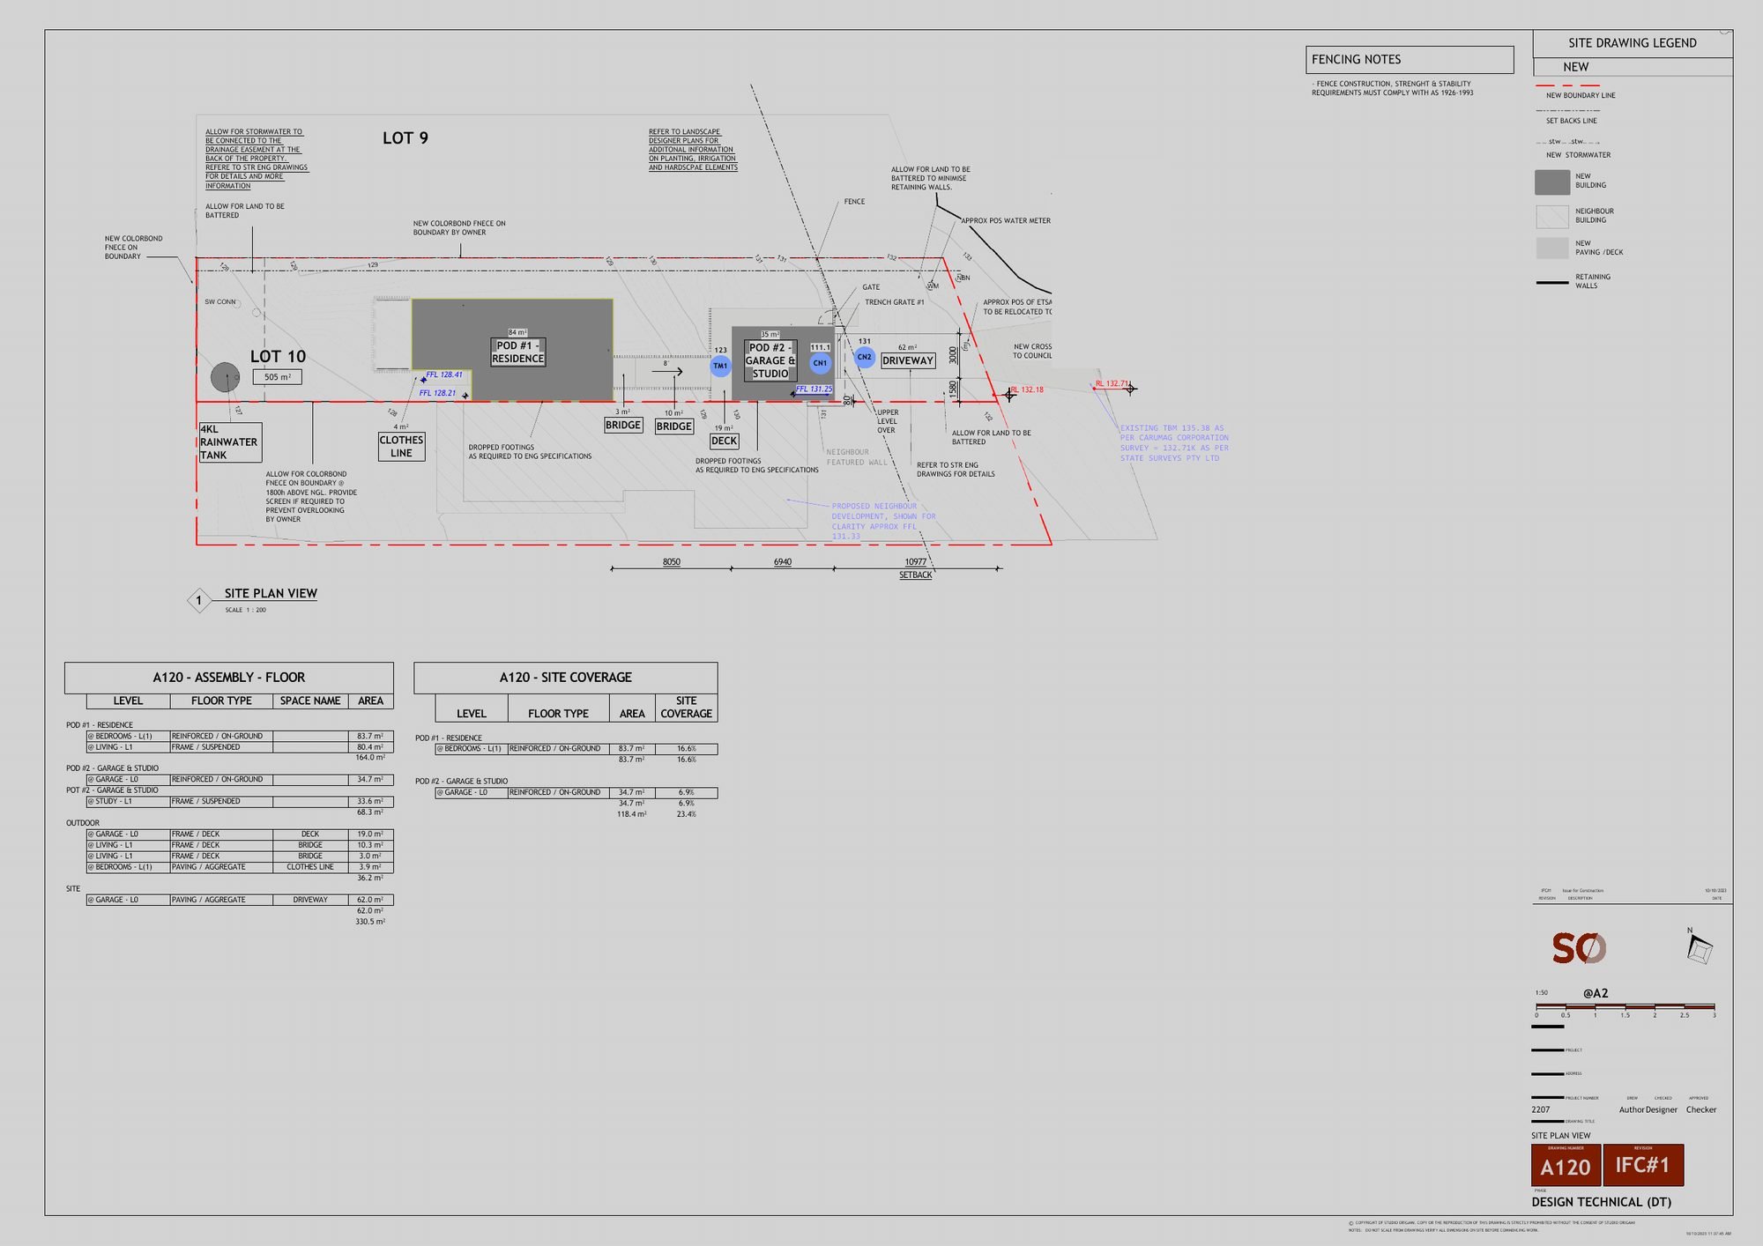Click the LOT 10 label
This screenshot has width=1763, height=1246.
tap(278, 356)
